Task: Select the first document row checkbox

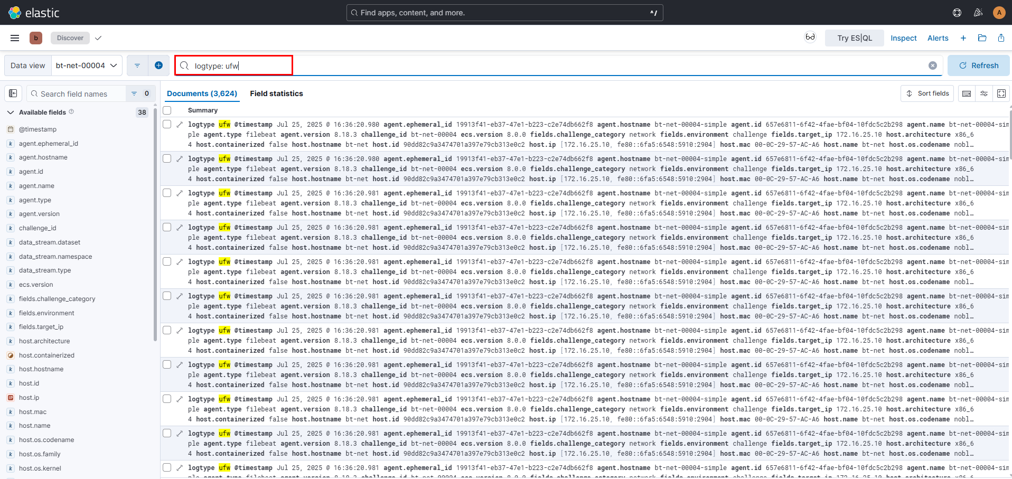Action: click(167, 124)
